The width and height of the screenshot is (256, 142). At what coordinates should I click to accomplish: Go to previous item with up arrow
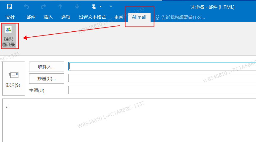click(x=61, y=7)
